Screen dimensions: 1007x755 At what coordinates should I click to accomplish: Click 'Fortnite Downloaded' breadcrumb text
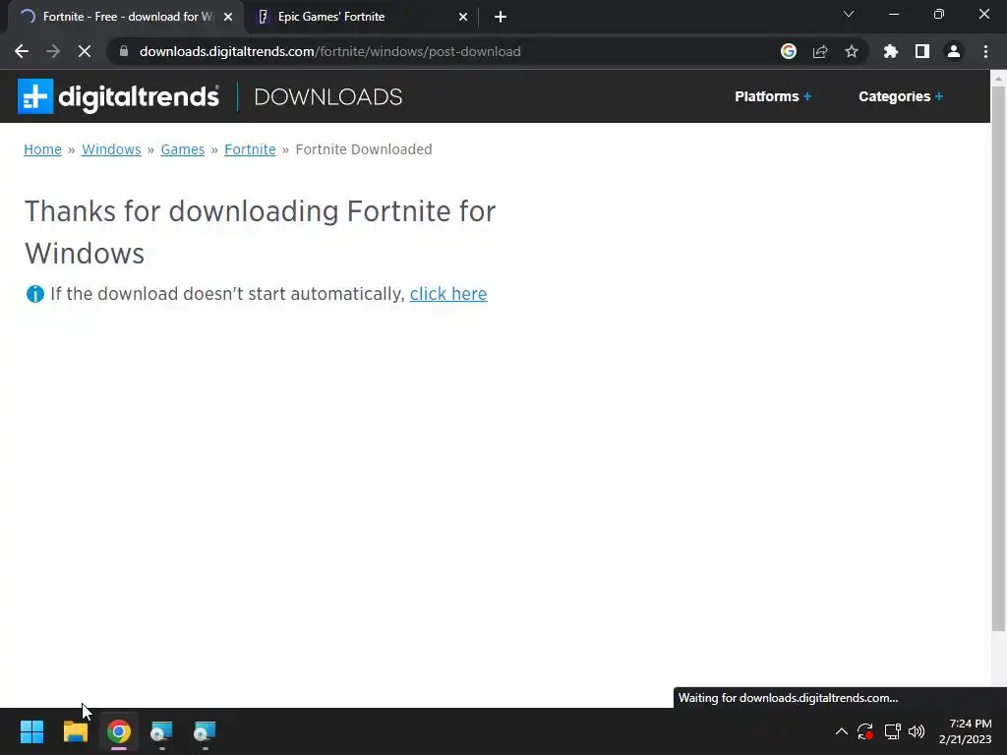[x=364, y=149]
